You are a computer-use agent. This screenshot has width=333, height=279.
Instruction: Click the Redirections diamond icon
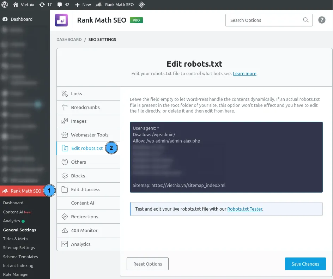pyautogui.click(x=65, y=217)
